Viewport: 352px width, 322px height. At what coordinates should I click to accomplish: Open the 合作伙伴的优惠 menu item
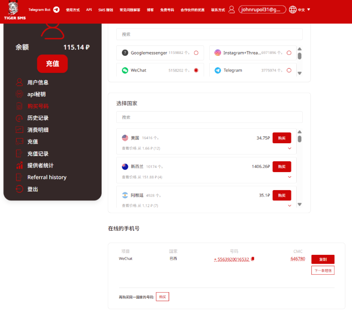click(x=192, y=10)
